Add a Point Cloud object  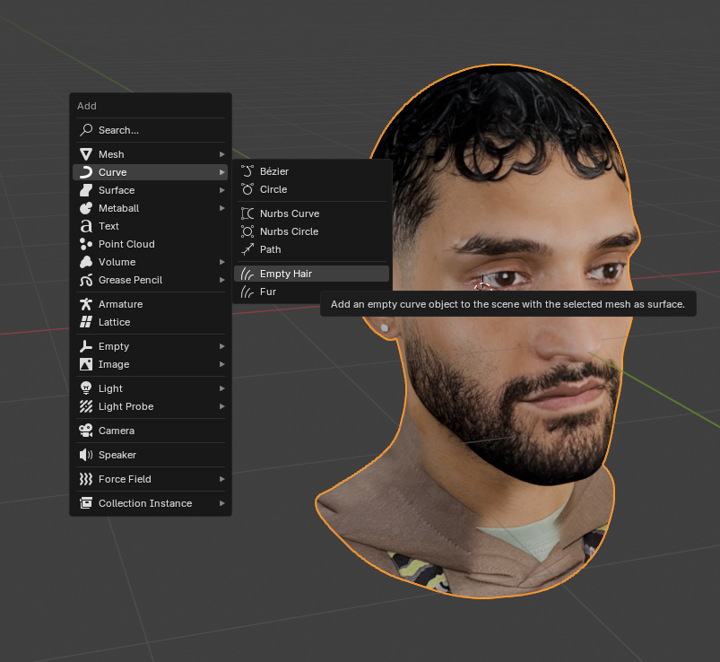(150, 244)
